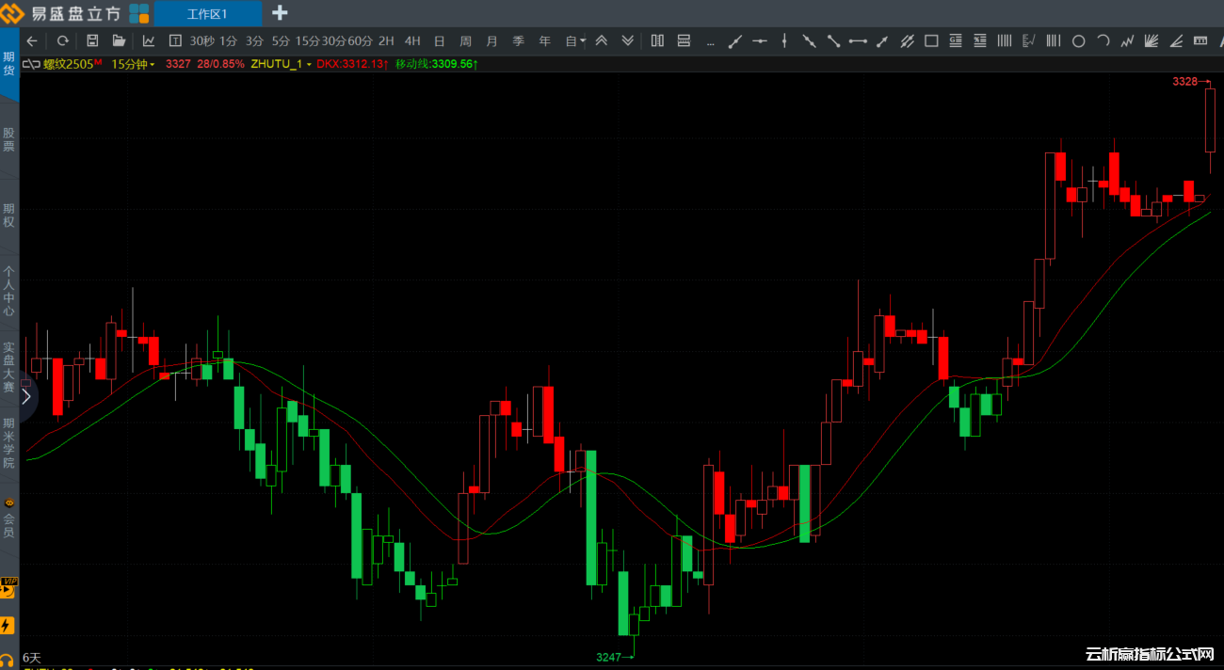Click the horizontal split layout icon

point(684,40)
